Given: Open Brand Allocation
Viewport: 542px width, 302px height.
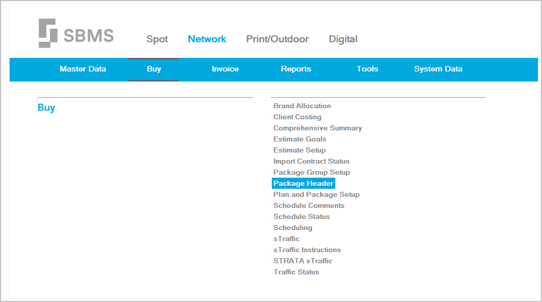Looking at the screenshot, I should pyautogui.click(x=302, y=106).
